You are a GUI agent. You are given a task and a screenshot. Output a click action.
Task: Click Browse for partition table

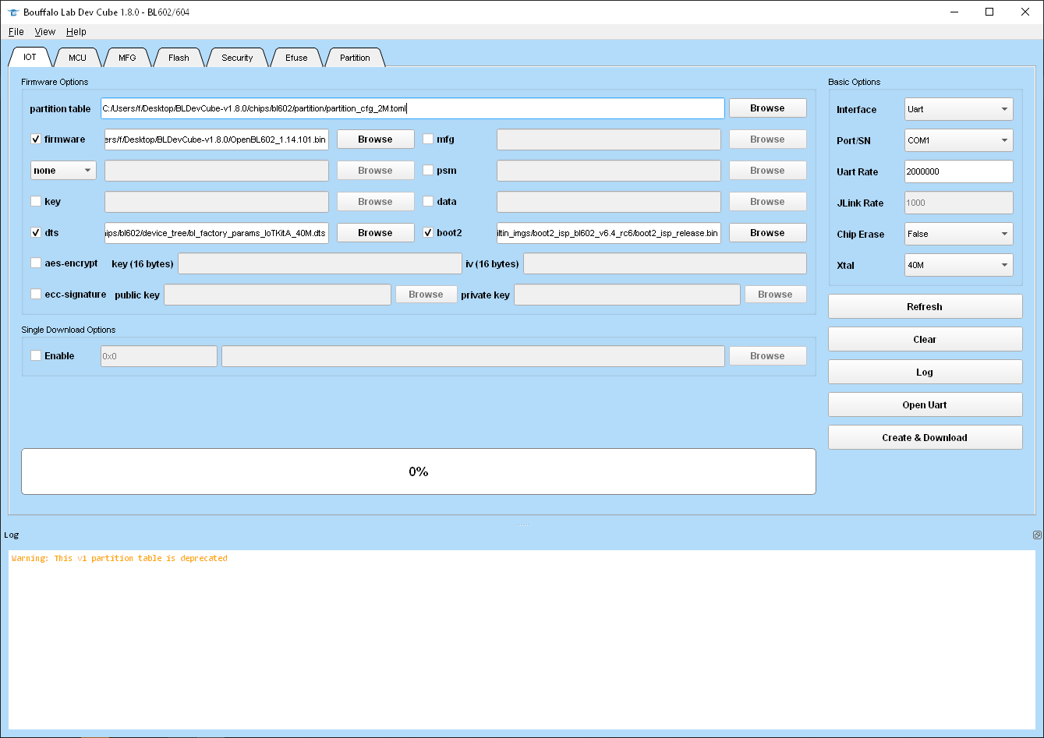(768, 108)
